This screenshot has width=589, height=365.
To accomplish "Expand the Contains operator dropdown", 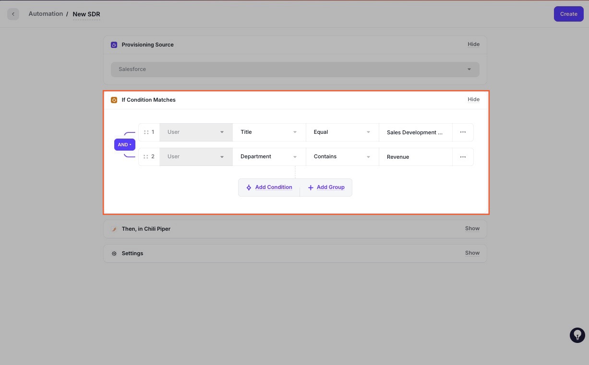I will (342, 157).
